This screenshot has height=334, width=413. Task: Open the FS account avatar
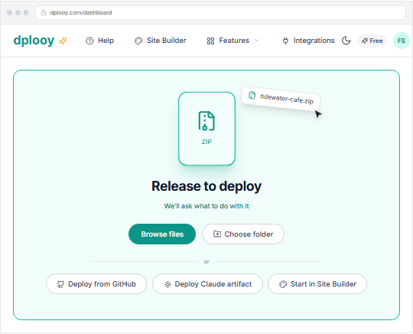coord(402,41)
